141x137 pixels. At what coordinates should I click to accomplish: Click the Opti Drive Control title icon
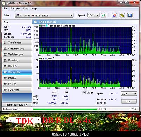4,3
